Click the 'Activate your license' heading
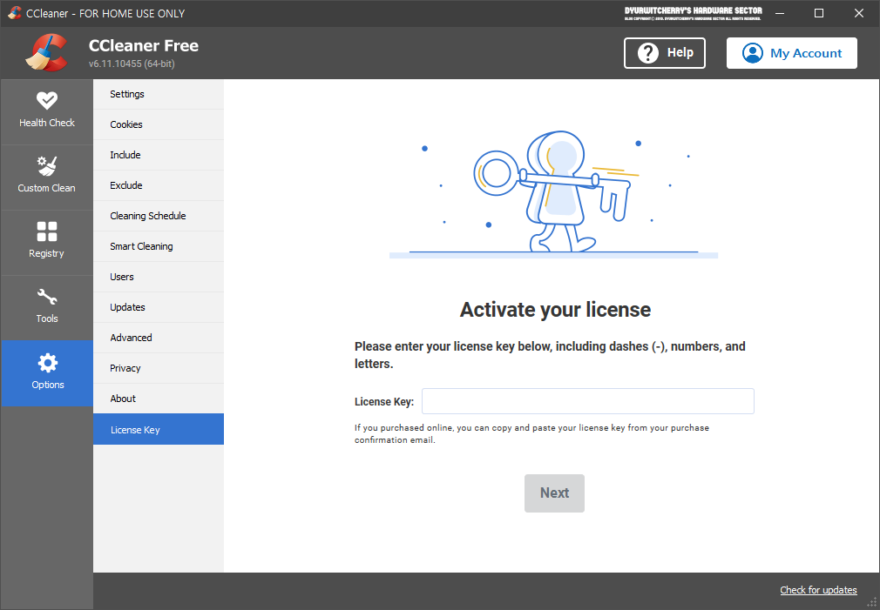Screen dimensions: 880x610 (555, 310)
